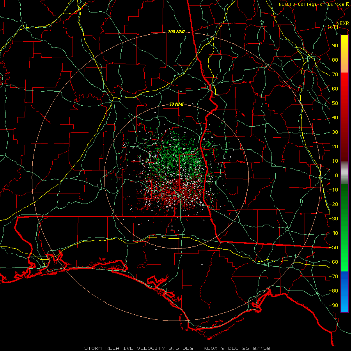Click the 0 value on velocity scale
The width and height of the screenshot is (351, 351).
(337, 175)
